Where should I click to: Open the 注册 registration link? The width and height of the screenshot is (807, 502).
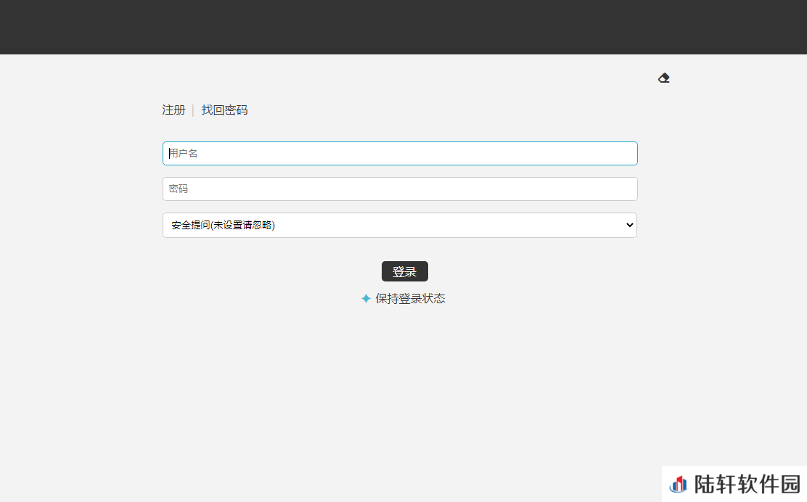173,110
